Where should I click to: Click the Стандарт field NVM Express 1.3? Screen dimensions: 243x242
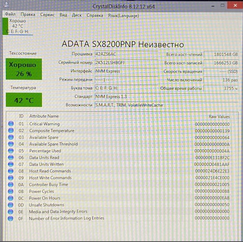166,97
